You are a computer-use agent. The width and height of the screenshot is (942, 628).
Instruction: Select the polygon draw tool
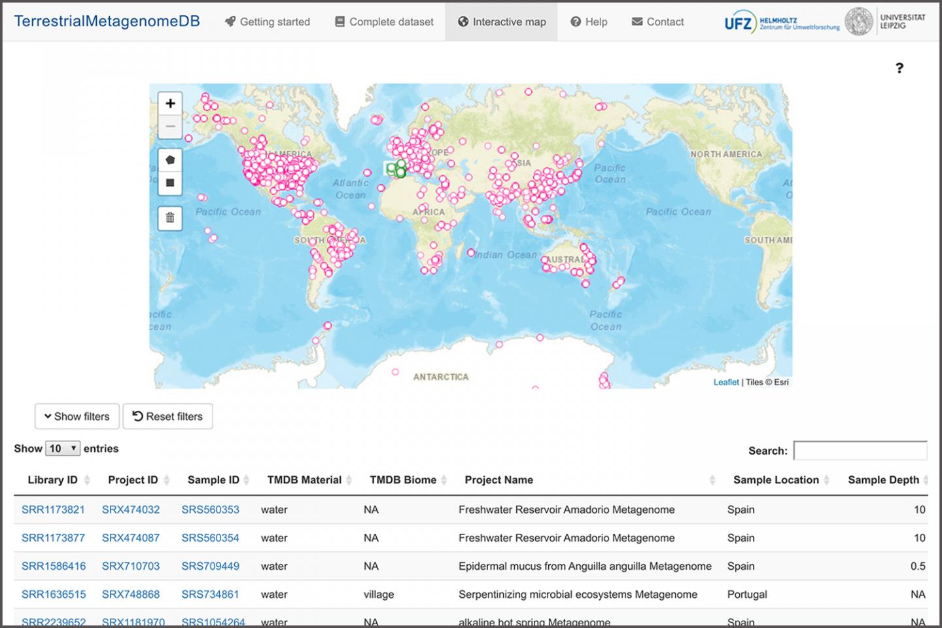point(170,160)
